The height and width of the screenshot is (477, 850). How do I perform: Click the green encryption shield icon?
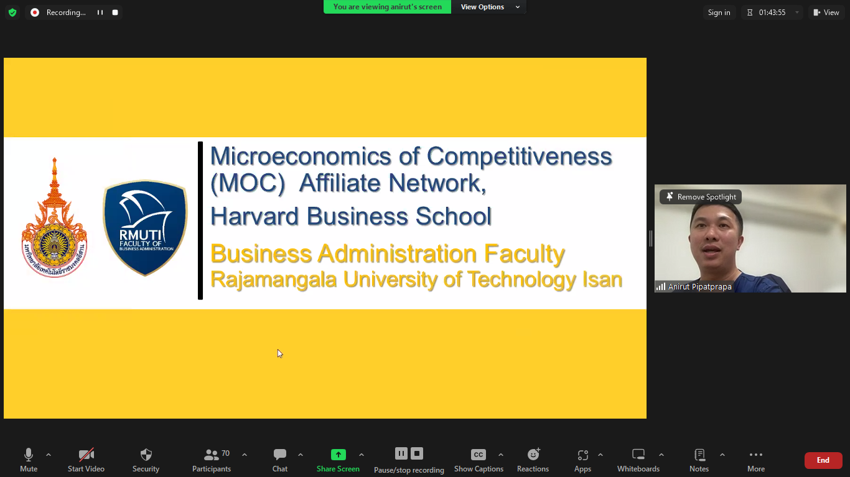(x=12, y=12)
